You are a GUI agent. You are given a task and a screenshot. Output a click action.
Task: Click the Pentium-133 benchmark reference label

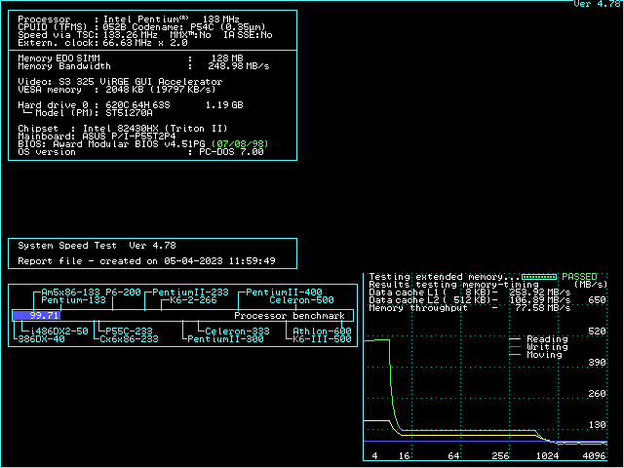tap(73, 300)
